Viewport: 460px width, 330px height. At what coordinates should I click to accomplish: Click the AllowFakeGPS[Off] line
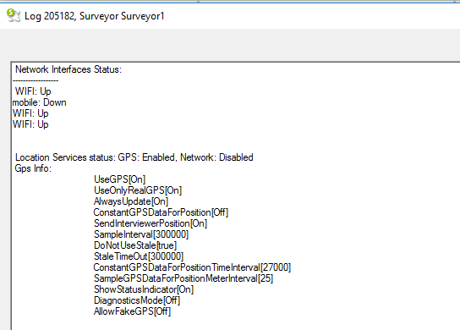coord(132,311)
